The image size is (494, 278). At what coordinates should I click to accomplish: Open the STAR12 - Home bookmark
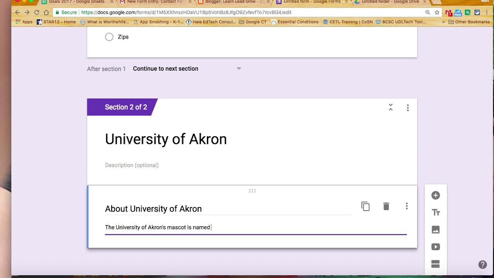click(x=56, y=22)
